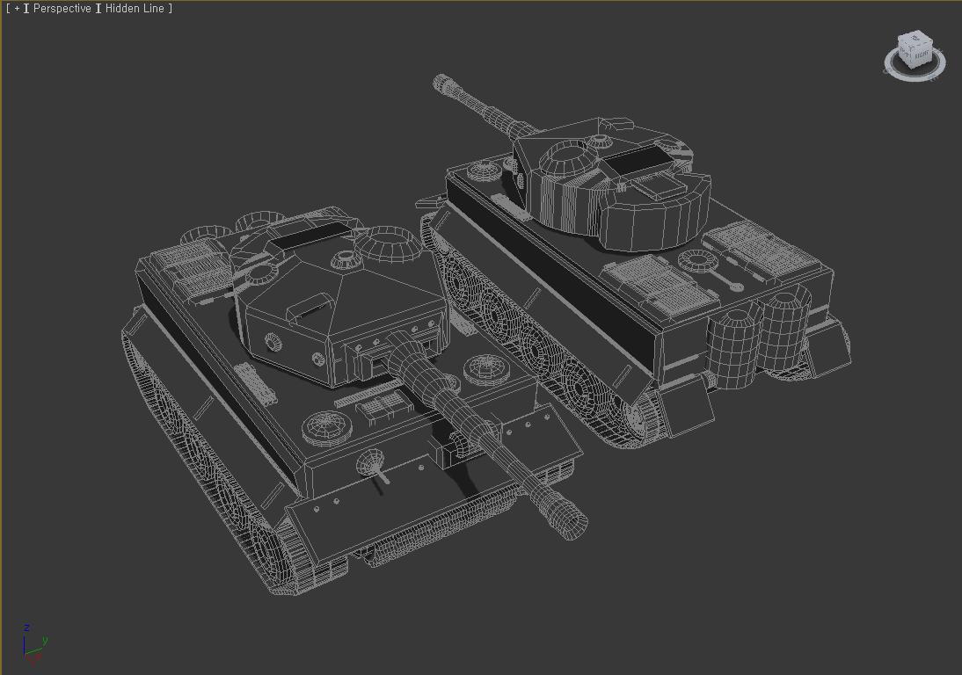This screenshot has width=962, height=675.
Task: Select the front tank's gun muzzle brake
Action: pos(560,512)
